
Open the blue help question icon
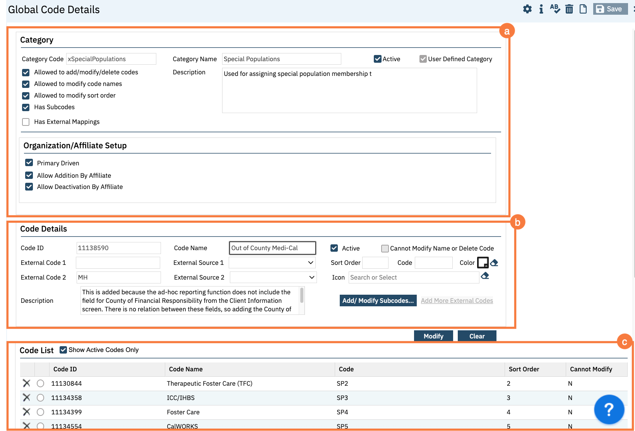(609, 409)
